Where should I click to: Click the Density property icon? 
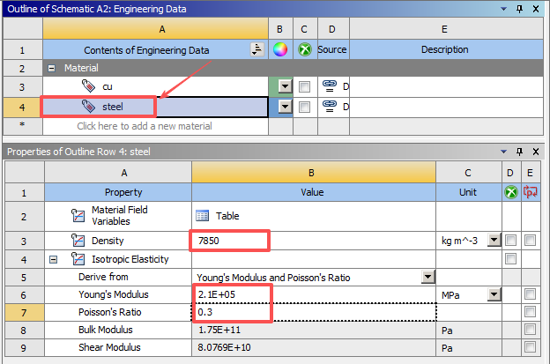point(78,241)
